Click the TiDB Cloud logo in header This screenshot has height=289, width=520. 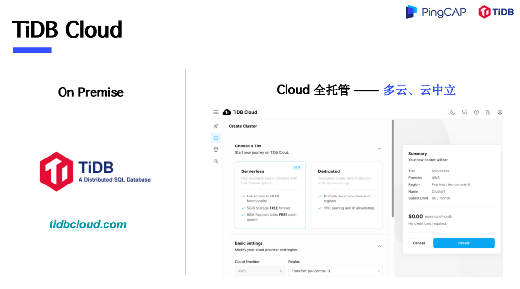pyautogui.click(x=240, y=112)
